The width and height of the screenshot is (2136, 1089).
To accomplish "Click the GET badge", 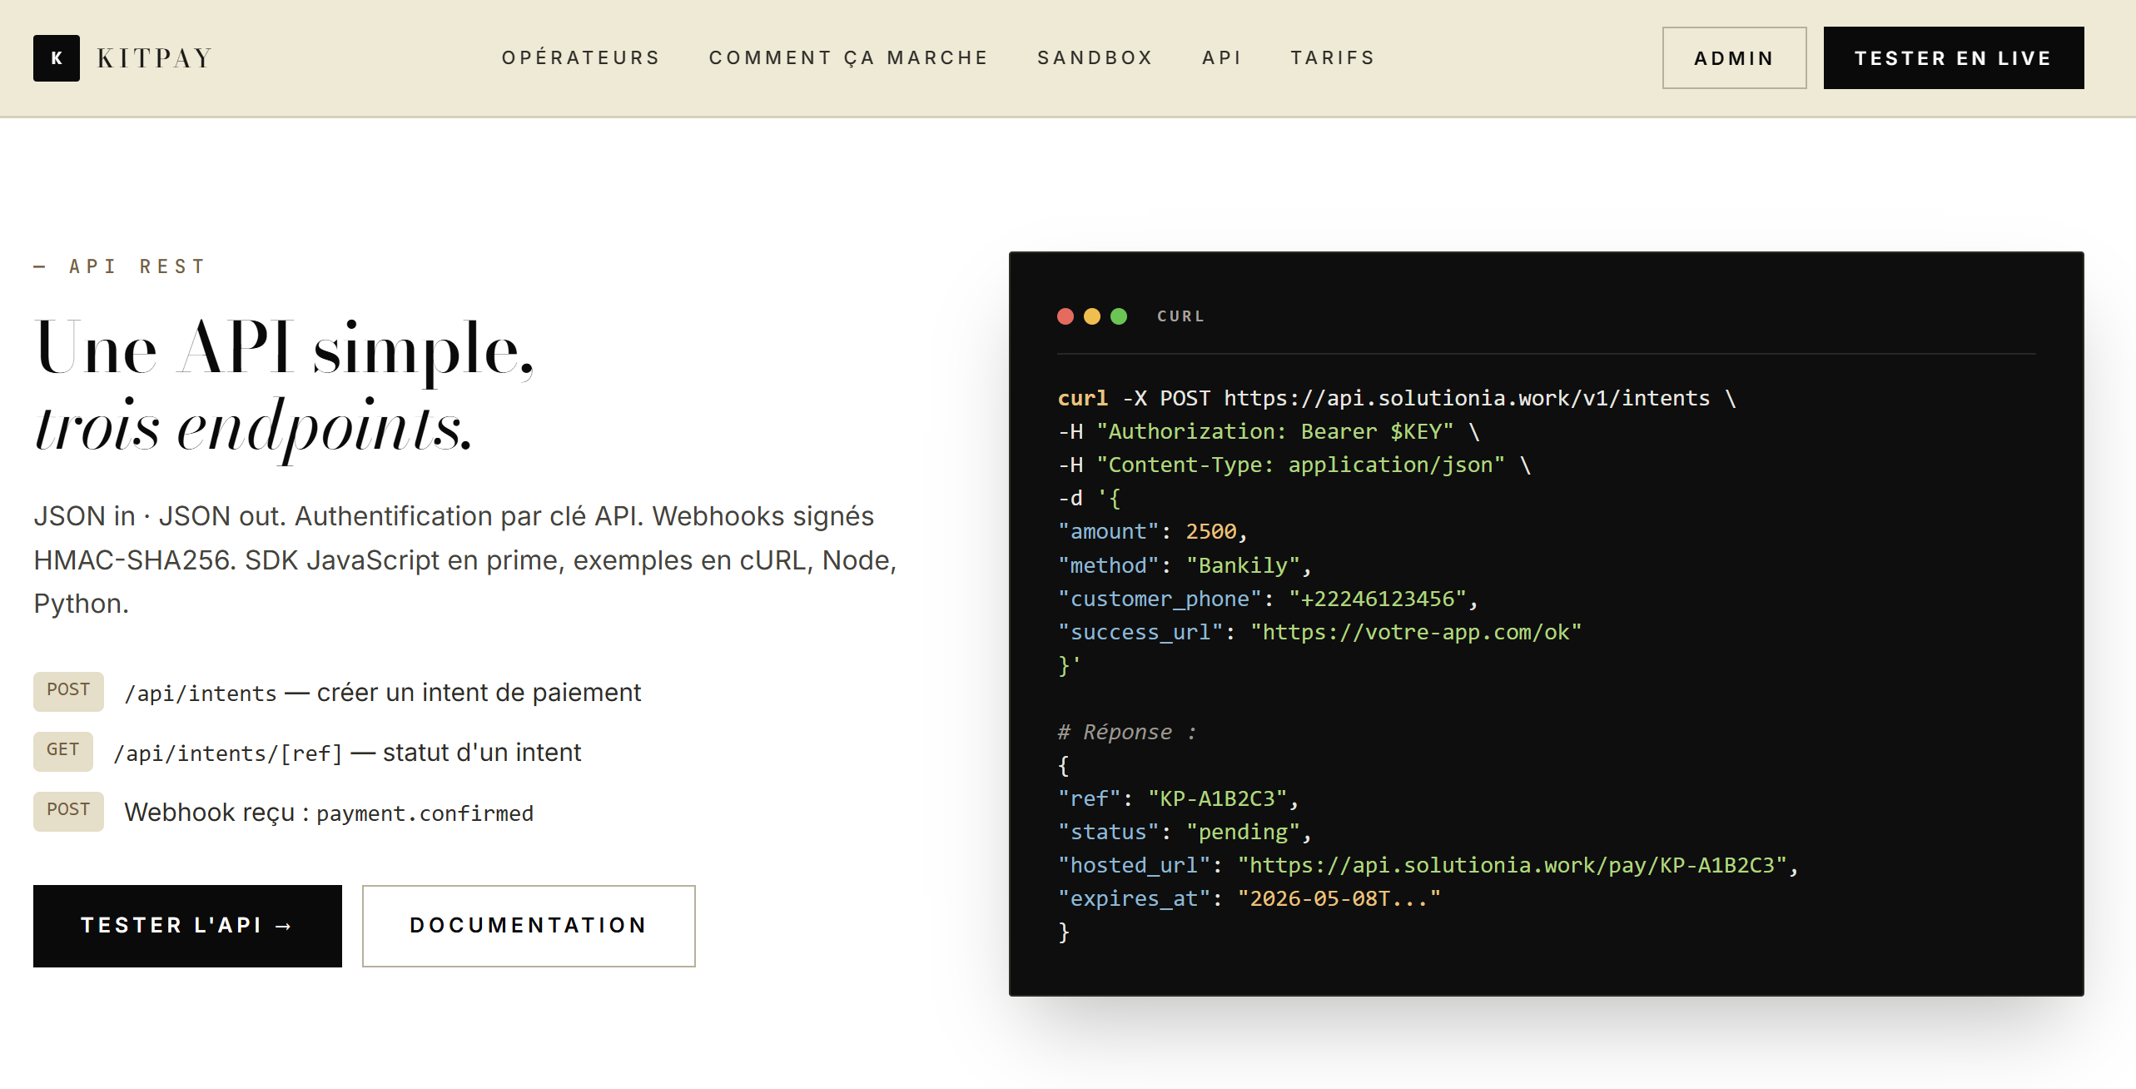I will tap(62, 751).
